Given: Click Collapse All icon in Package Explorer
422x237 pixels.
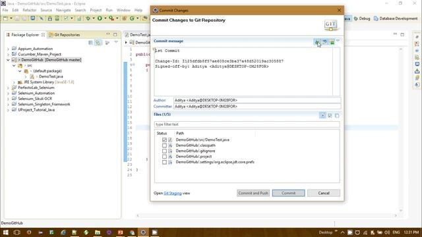Looking at the screenshot, I should click(x=91, y=43).
